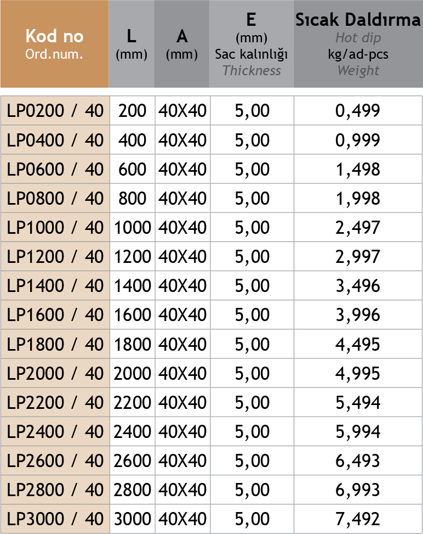Image resolution: width=423 pixels, height=534 pixels.
Task: Select the LP2400 / 40 code cell
Action: pyautogui.click(x=55, y=431)
